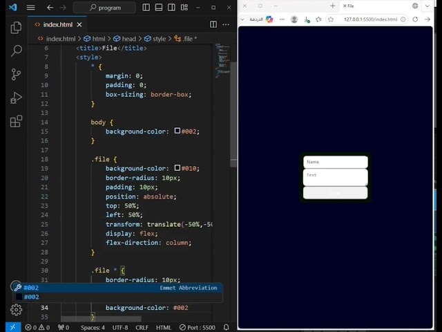Viewport: 442px width, 332px height.
Task: Open color picker swatch for #002 body background
Action: 177,131
